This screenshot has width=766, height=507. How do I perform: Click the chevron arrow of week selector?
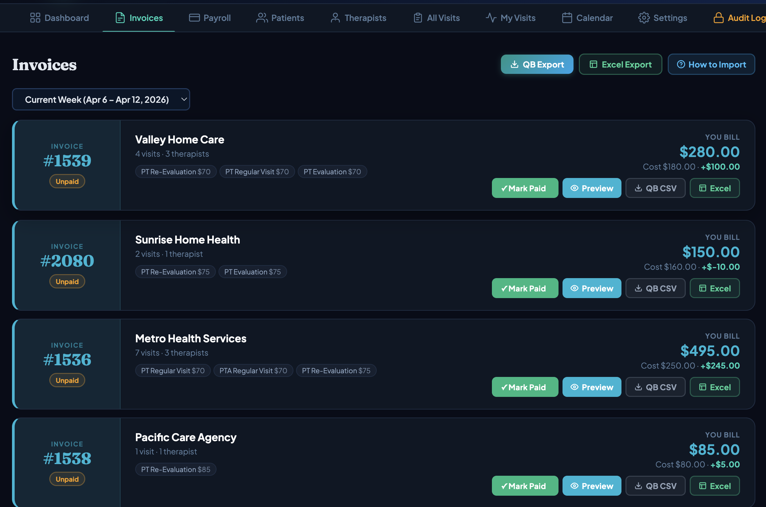(x=184, y=99)
